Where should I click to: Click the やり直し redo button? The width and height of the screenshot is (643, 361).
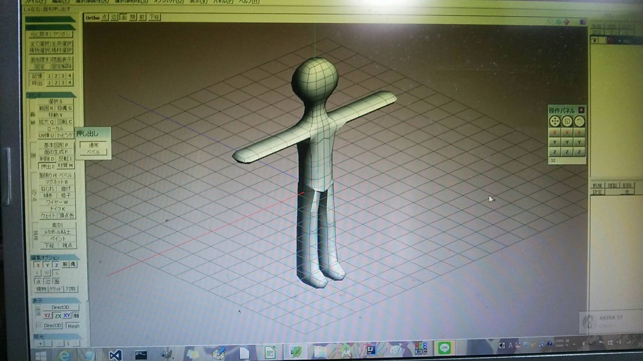[62, 34]
